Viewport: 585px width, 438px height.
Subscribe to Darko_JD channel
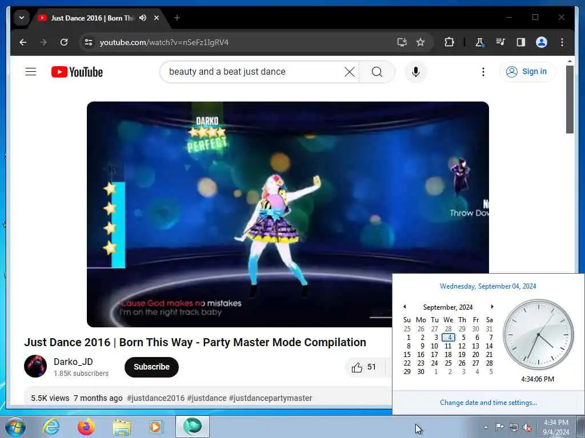point(151,367)
